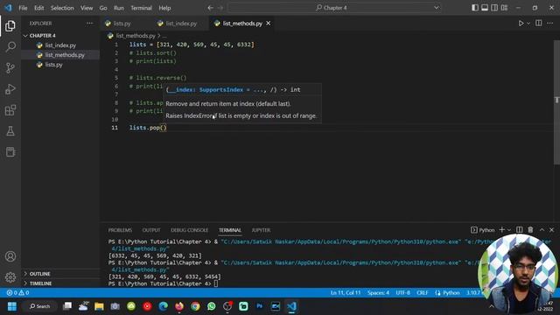This screenshot has width=560, height=315.
Task: Click CRLF end of line setting
Action: (422, 292)
